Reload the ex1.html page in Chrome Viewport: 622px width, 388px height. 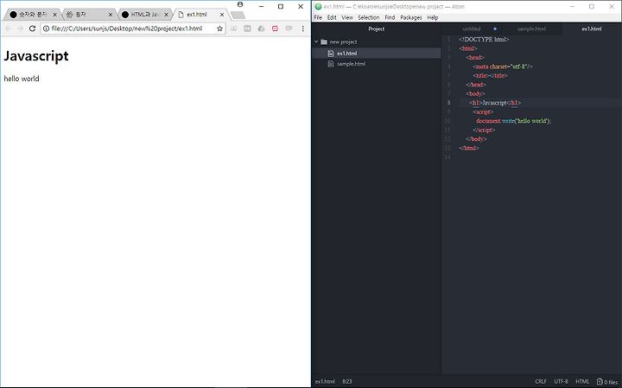click(x=33, y=29)
